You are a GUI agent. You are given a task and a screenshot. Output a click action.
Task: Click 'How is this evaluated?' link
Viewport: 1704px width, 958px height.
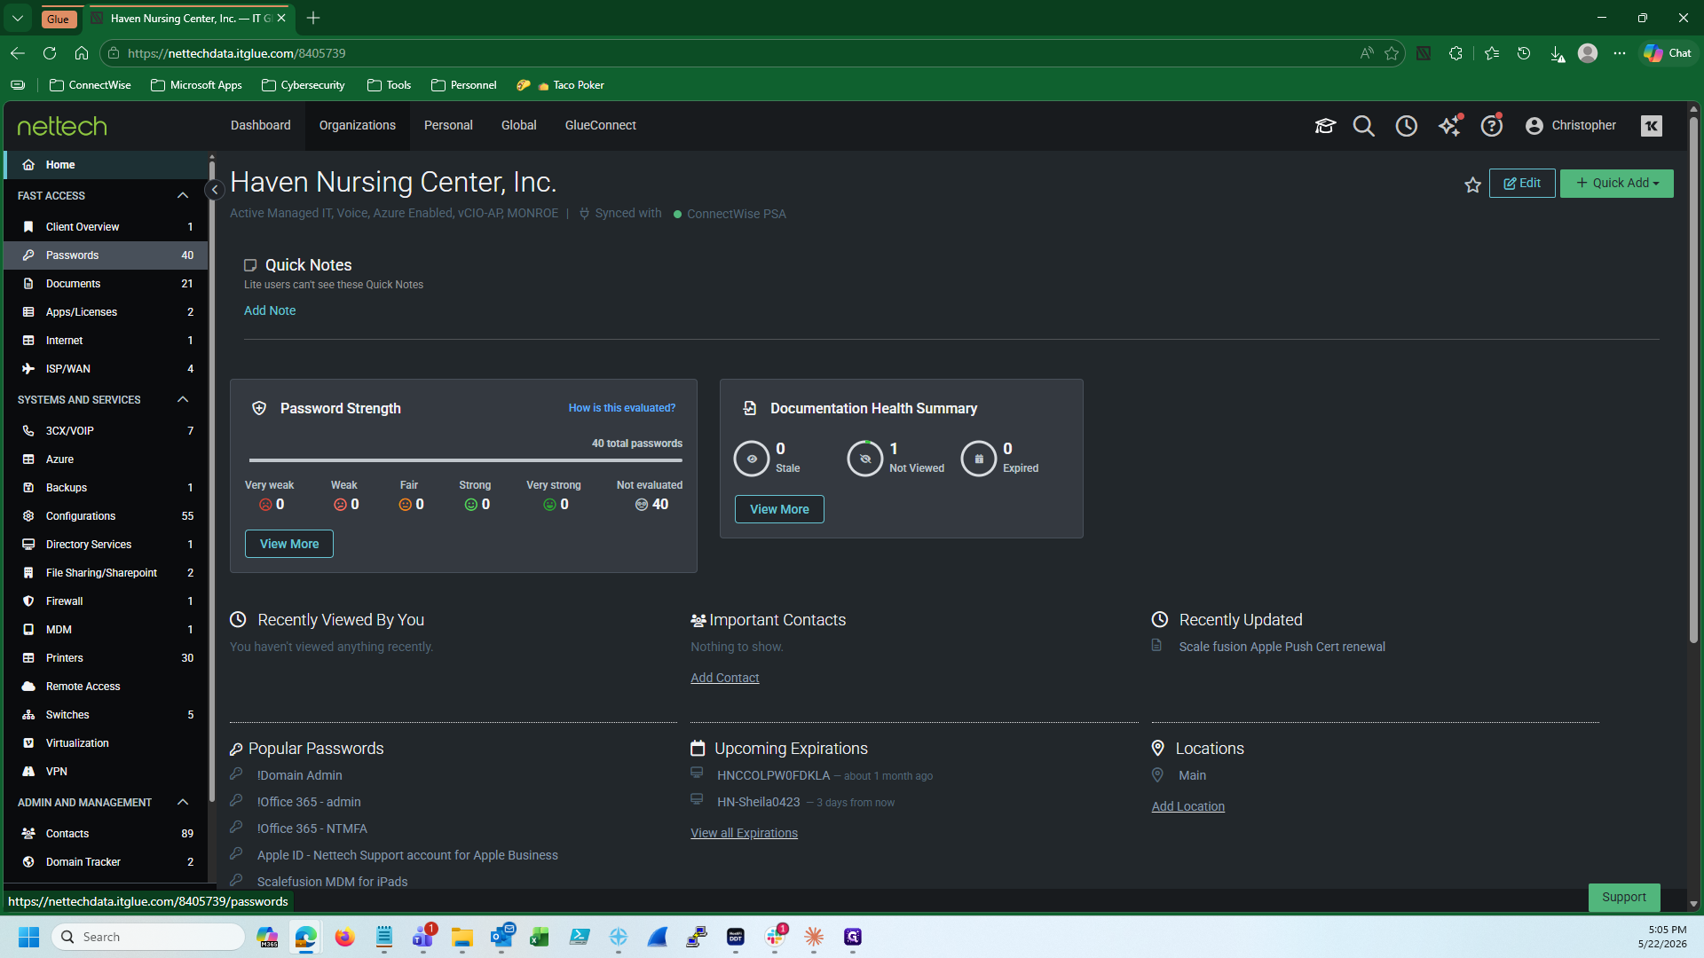click(622, 408)
